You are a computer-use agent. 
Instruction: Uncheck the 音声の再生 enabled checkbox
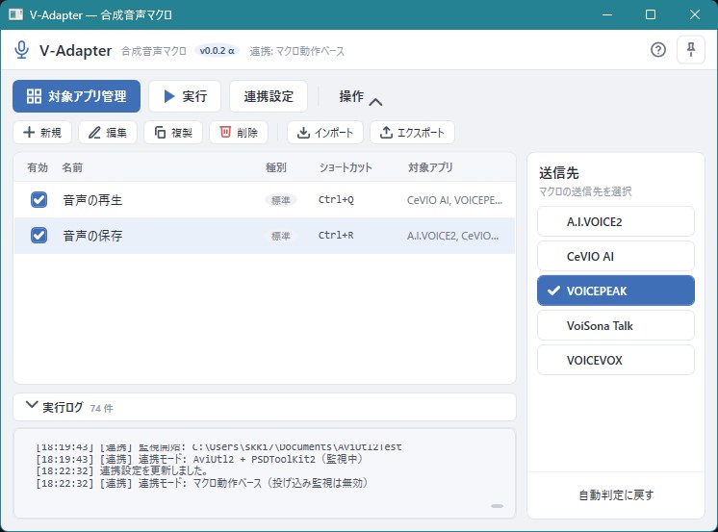point(38,199)
